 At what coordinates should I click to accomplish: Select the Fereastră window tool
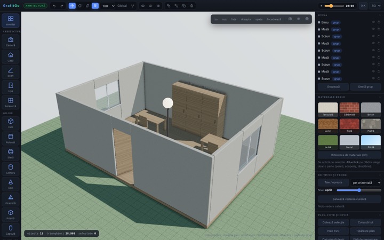click(11, 102)
